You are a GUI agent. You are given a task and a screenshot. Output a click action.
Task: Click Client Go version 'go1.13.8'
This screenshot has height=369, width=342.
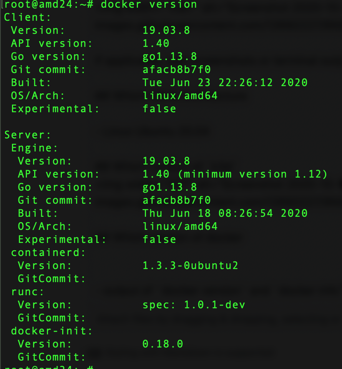tap(169, 57)
